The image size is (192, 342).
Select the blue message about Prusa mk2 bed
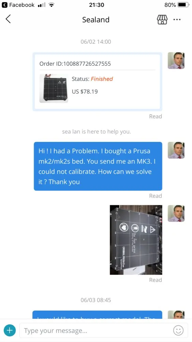(x=98, y=166)
